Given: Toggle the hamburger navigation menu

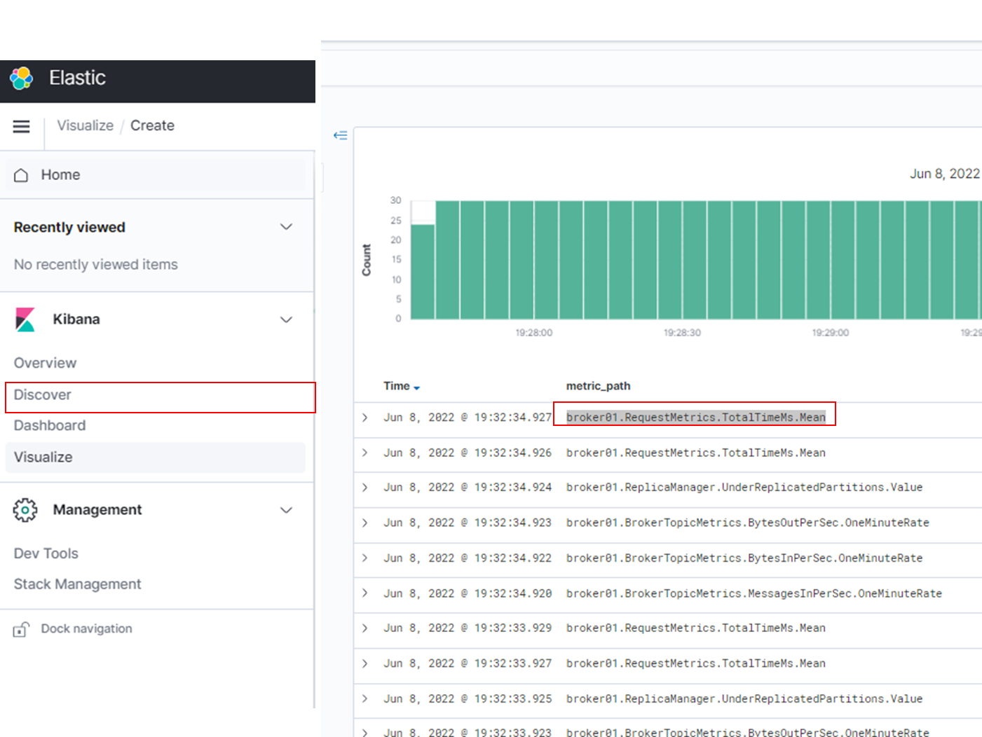Looking at the screenshot, I should click(x=22, y=126).
